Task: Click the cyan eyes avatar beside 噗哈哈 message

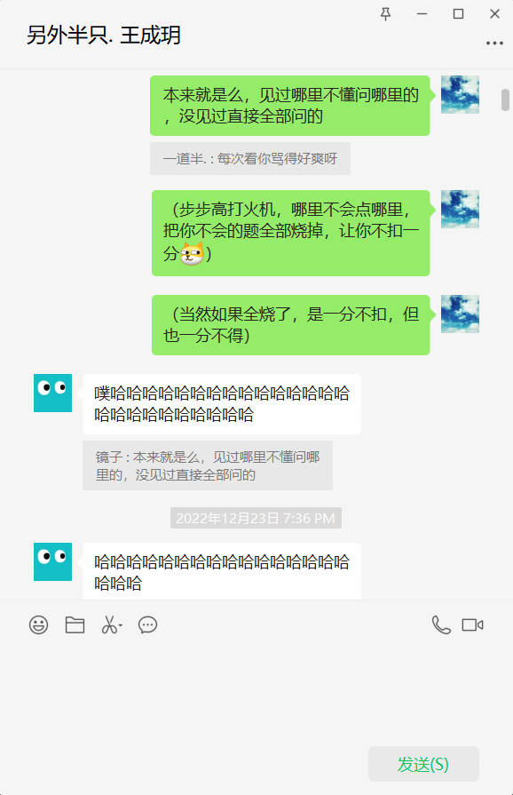Action: pyautogui.click(x=52, y=393)
